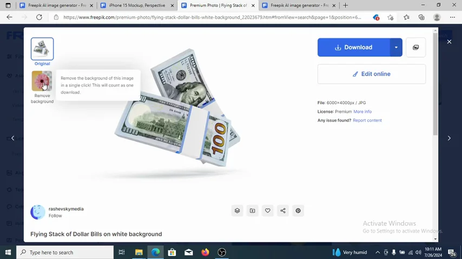Screen dimensions: 462x259
Task: Click the browser refresh icon
Action: [39, 17]
